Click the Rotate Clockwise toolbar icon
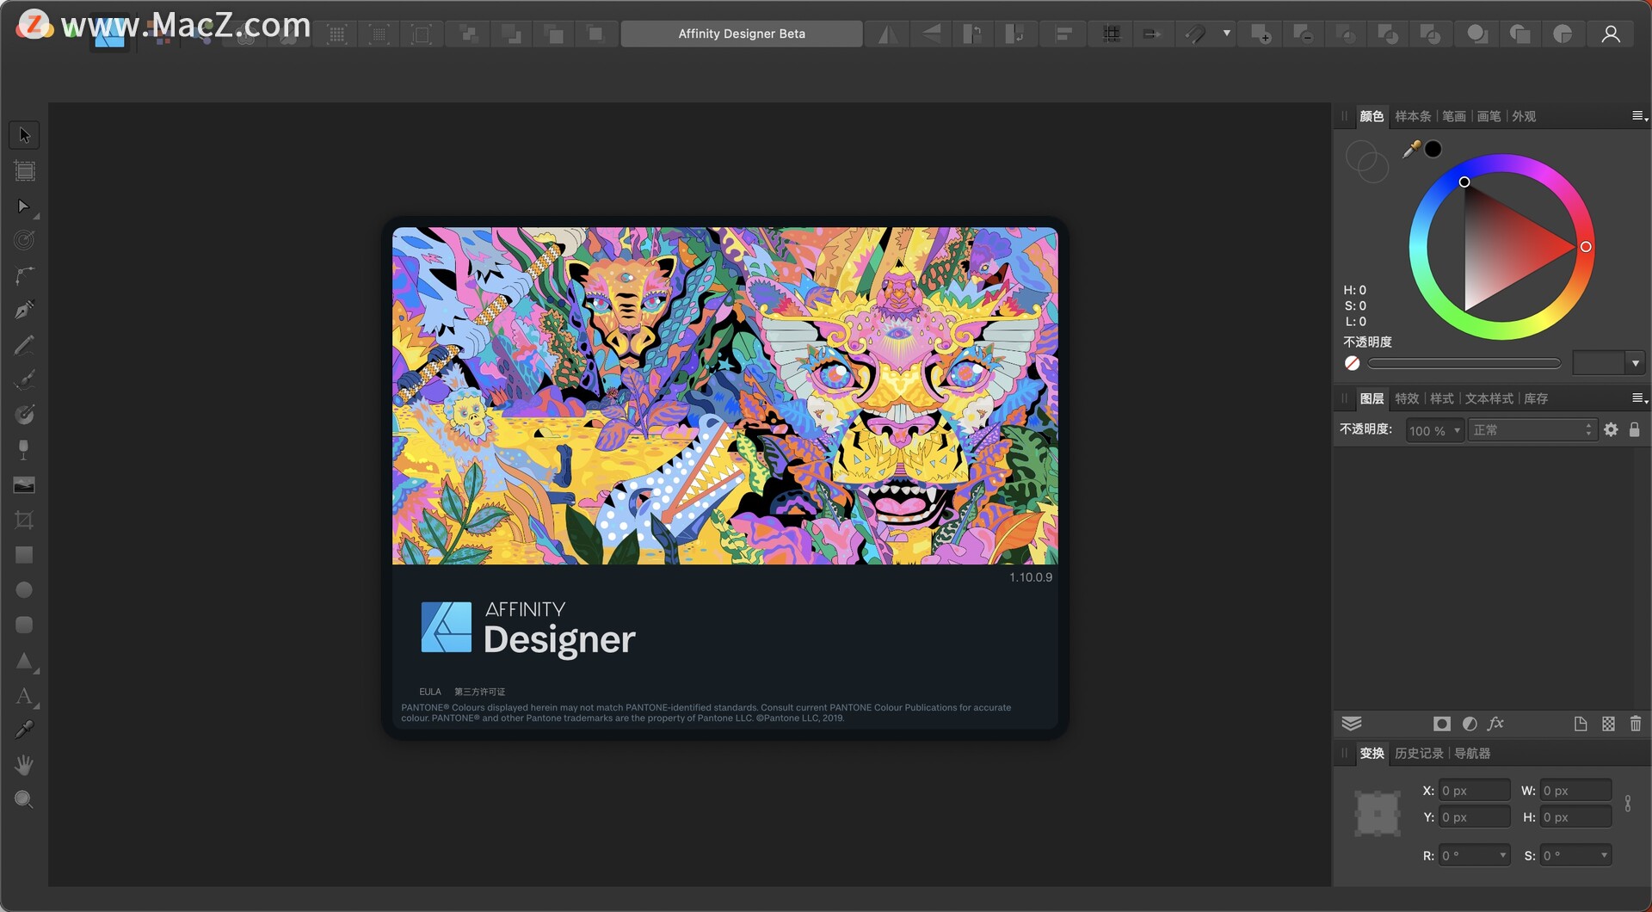This screenshot has height=912, width=1652. [x=1015, y=34]
